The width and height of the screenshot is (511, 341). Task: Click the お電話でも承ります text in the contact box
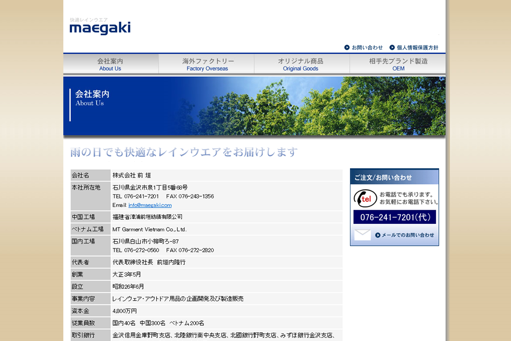coord(407,194)
